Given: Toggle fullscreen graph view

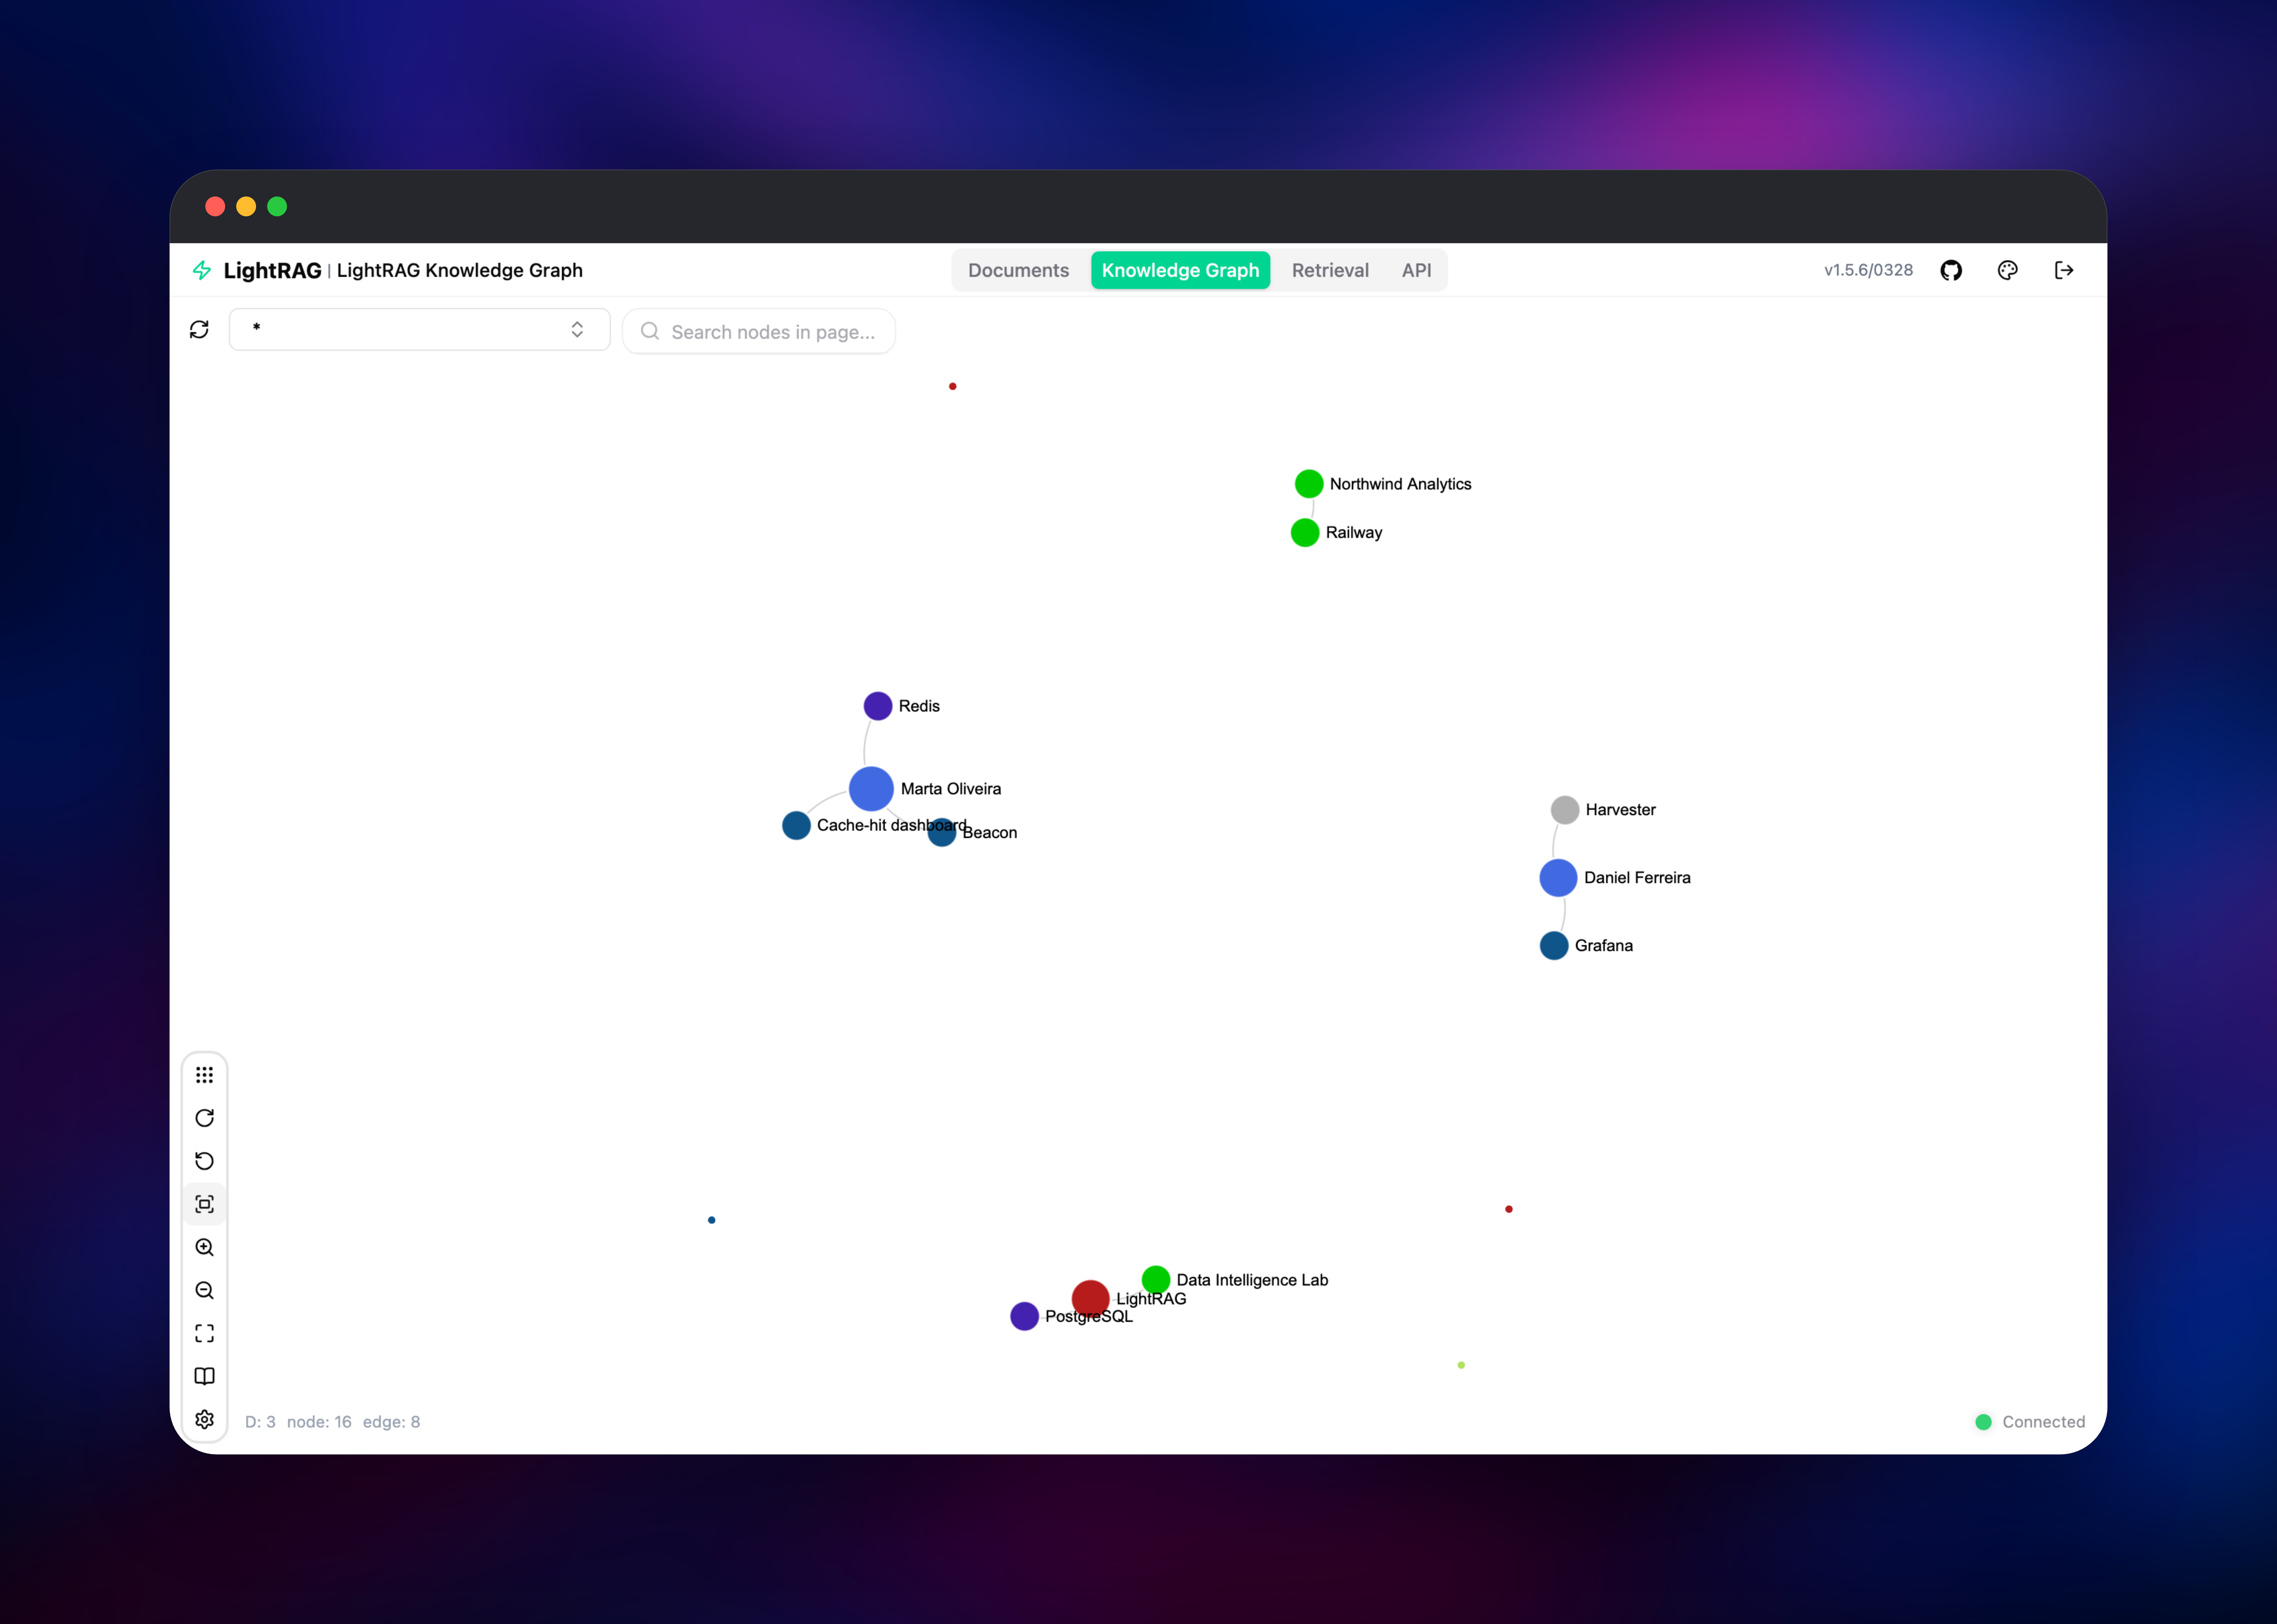Looking at the screenshot, I should (x=204, y=1333).
